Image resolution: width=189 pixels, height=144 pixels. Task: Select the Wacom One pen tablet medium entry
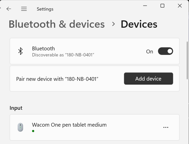94,127
